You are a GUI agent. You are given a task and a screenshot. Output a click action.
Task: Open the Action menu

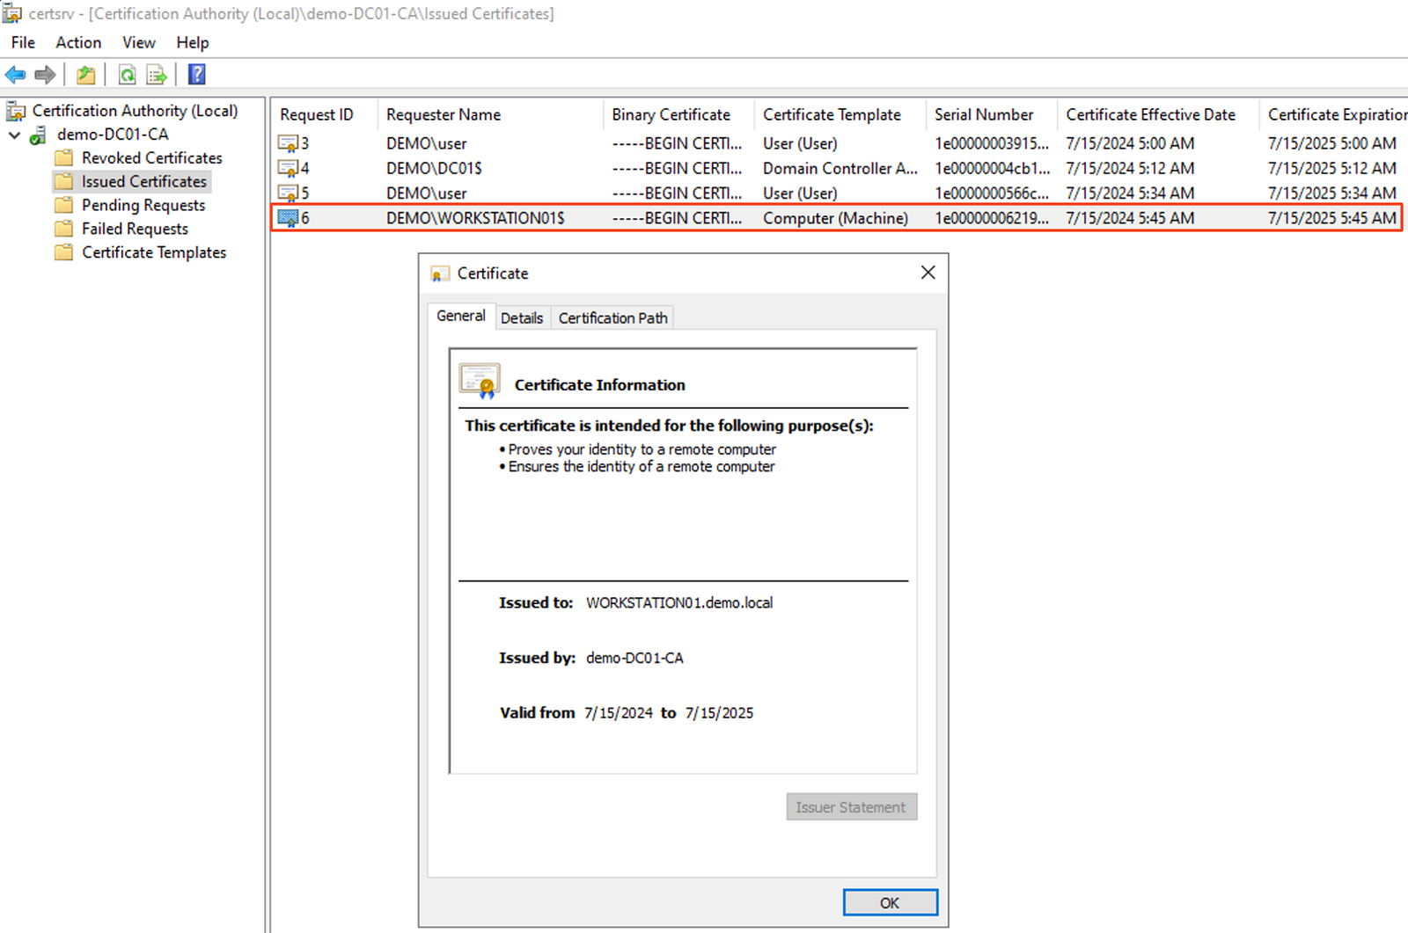tap(78, 42)
